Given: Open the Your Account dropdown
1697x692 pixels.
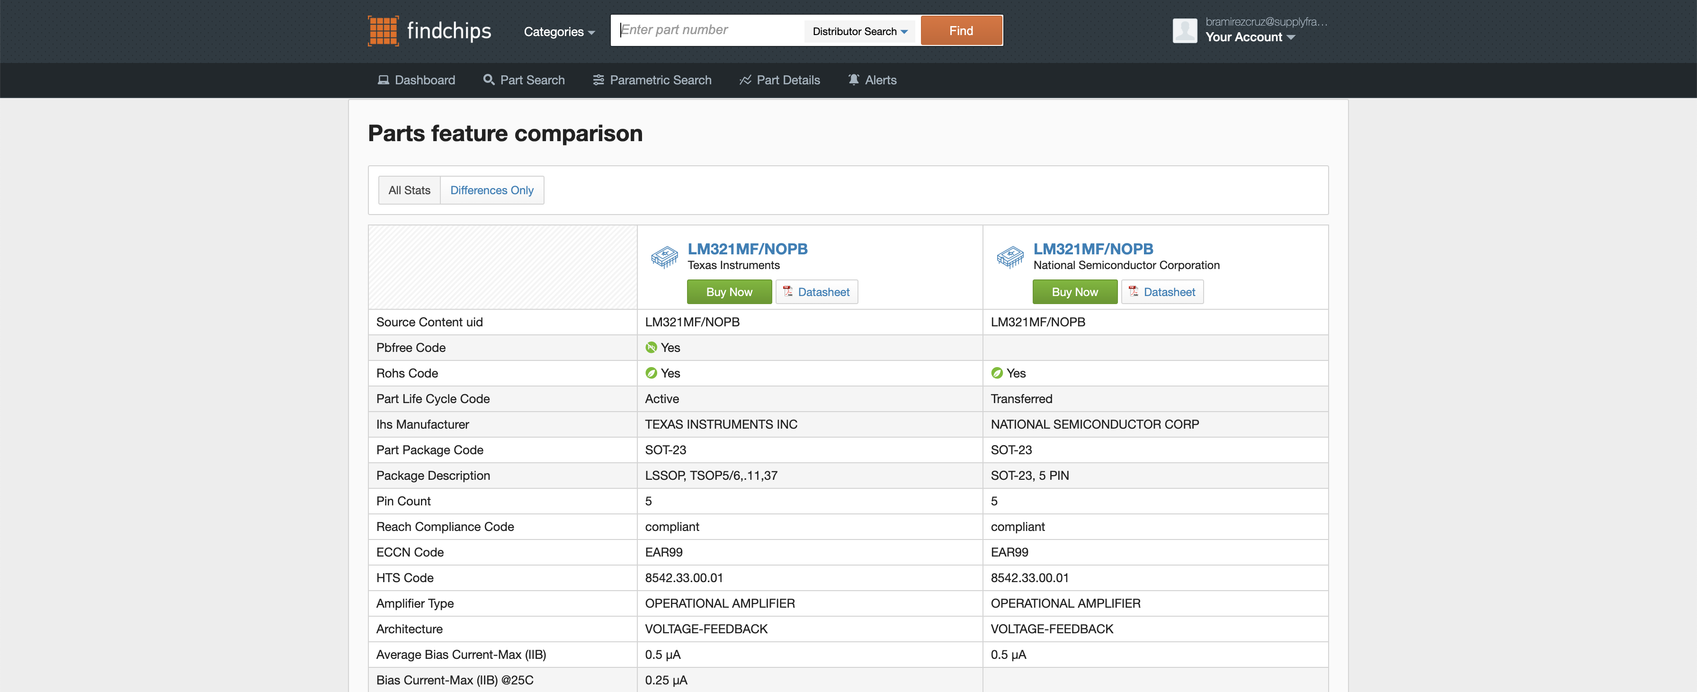Looking at the screenshot, I should [1250, 37].
